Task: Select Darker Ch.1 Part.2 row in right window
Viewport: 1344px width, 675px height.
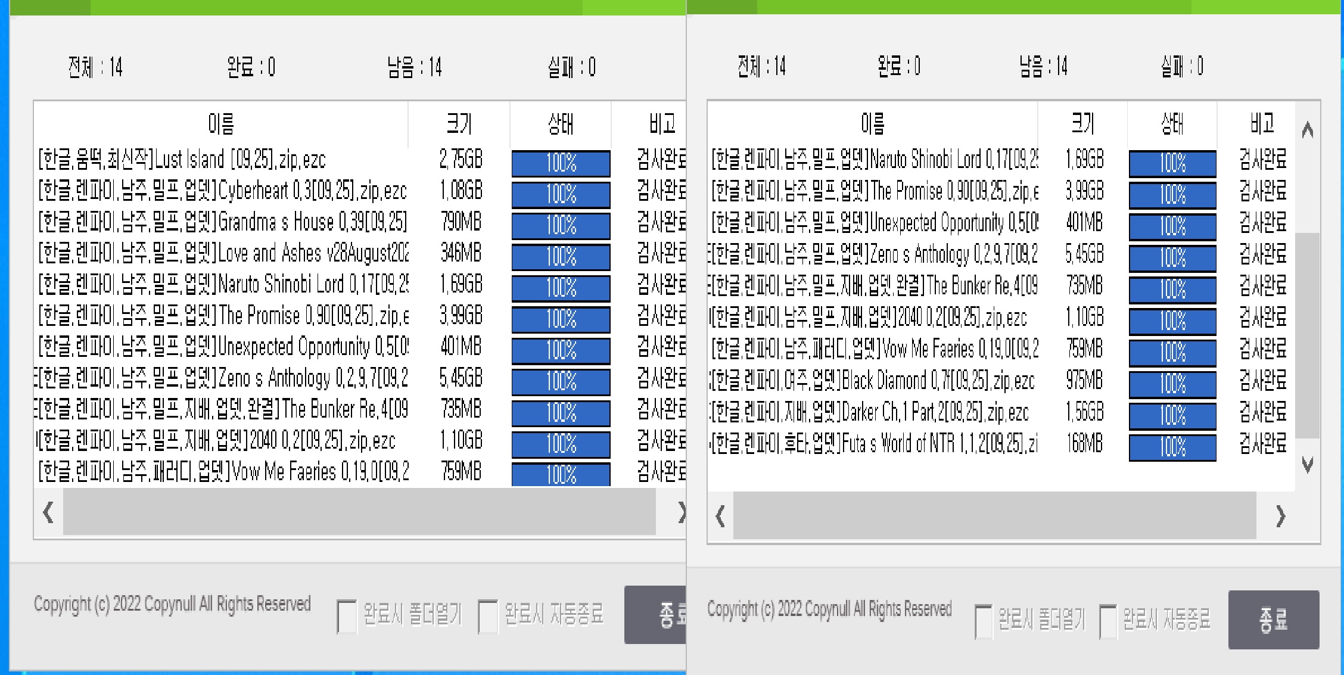Action: [x=1001, y=412]
